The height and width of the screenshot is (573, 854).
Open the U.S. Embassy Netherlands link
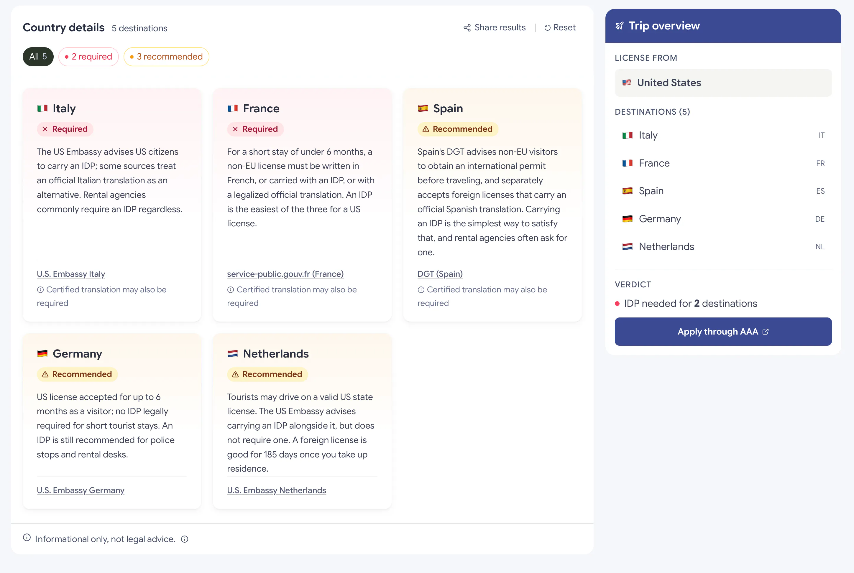[x=276, y=490]
